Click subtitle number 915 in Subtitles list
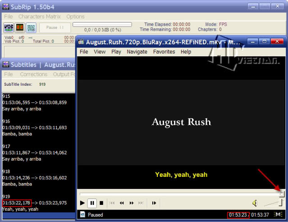Image resolution: width=288 pixels, height=222 pixels. pos(6,96)
